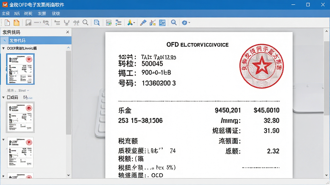Image resolution: width=330 pixels, height=185 pixels.
Task: Click the sidebar scrollbar thumb
Action: pos(68,92)
